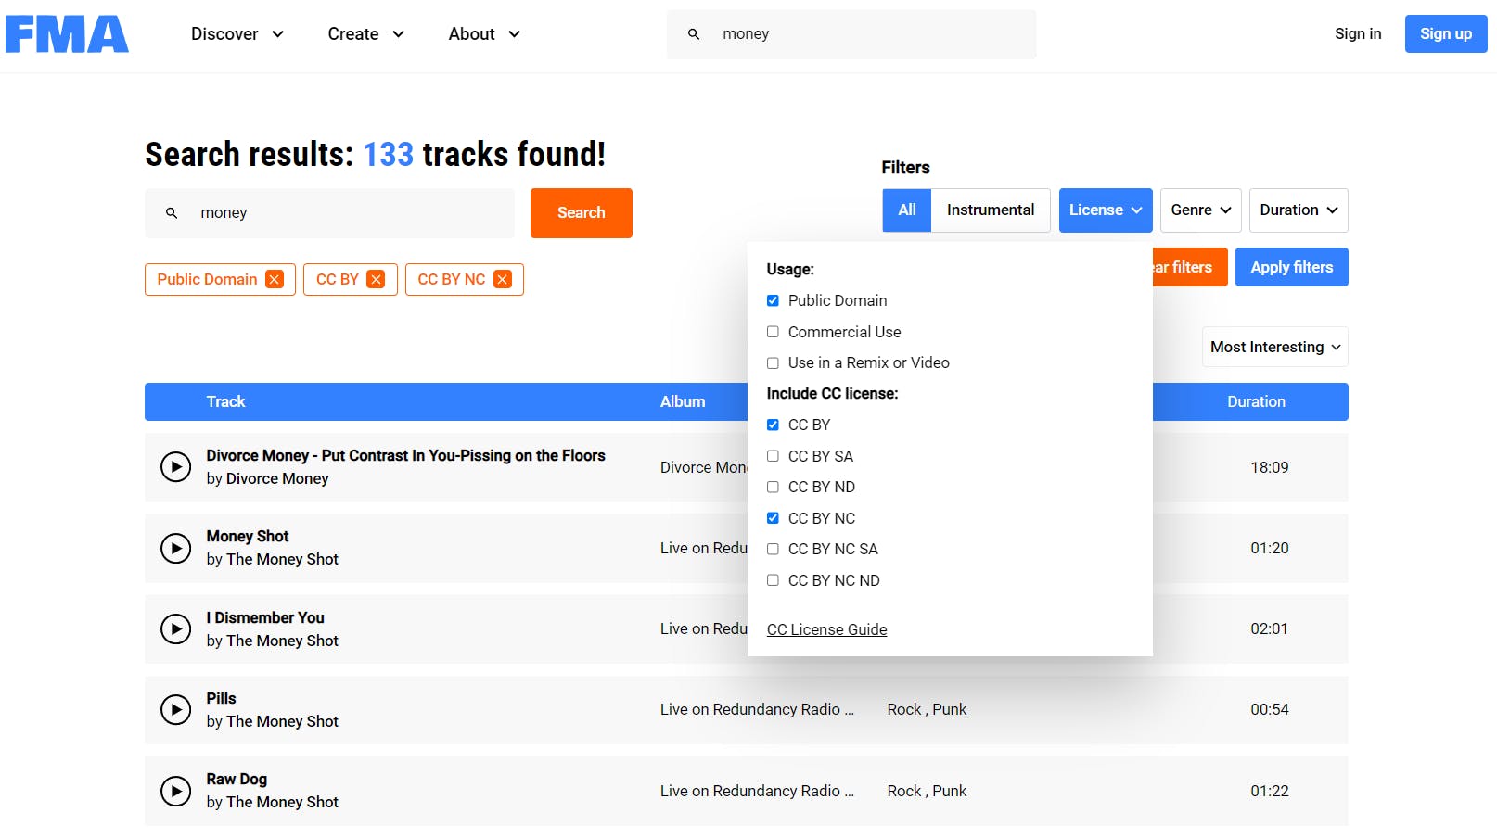
Task: Uncheck the Public Domain usage checkbox
Action: (773, 300)
